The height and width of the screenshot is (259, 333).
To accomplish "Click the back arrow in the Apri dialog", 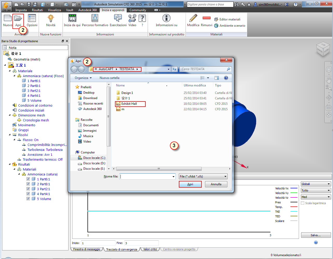I will tap(74, 69).
